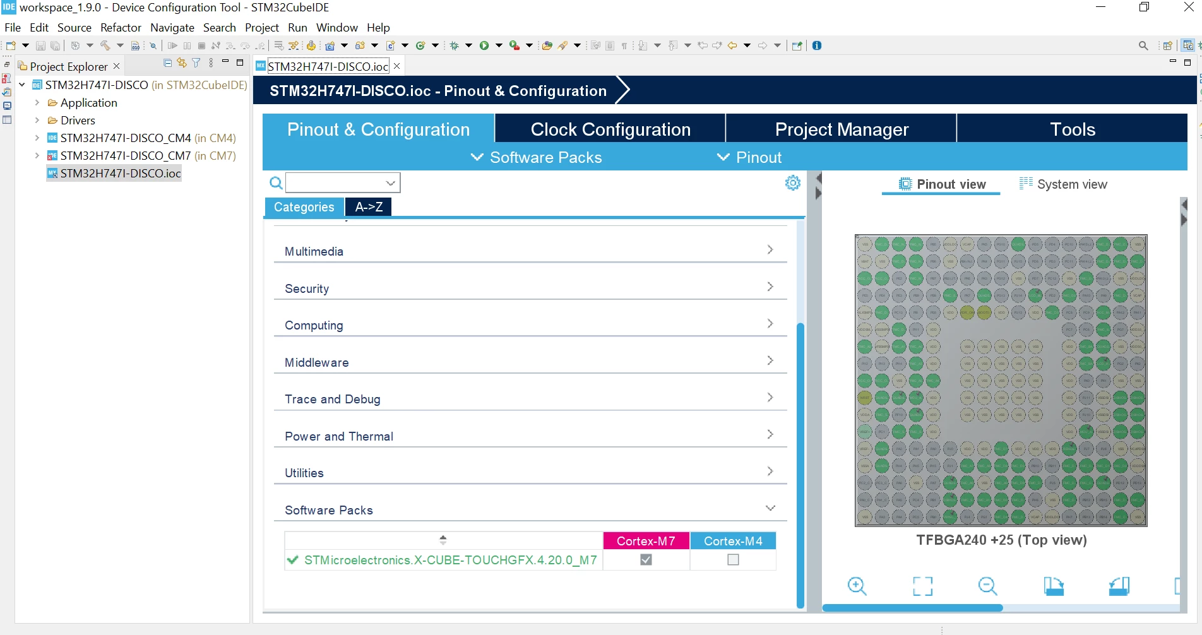Expand the Multimedia category

pos(530,251)
